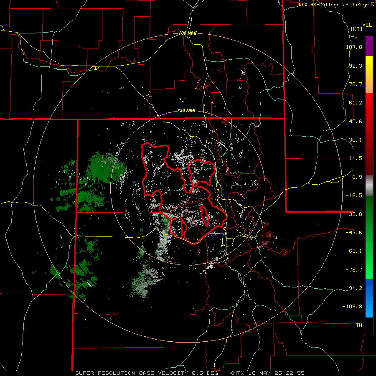
Task: Click the 92.3 velocity scale value
Action: tap(356, 66)
